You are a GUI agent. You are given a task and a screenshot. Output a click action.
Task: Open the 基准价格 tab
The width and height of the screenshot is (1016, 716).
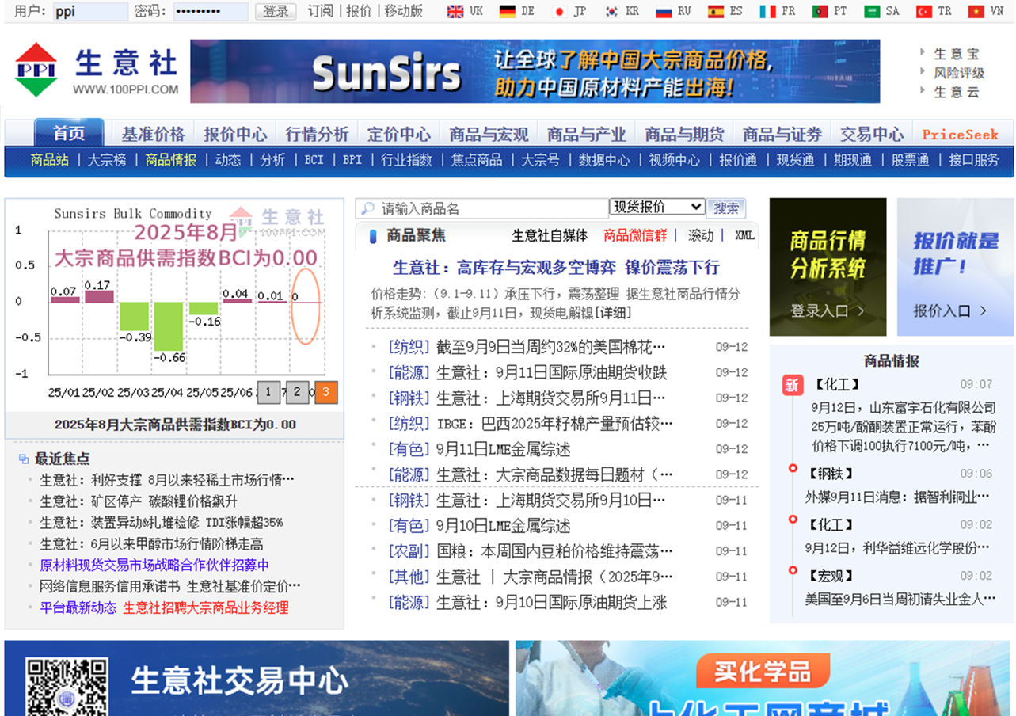tap(153, 134)
